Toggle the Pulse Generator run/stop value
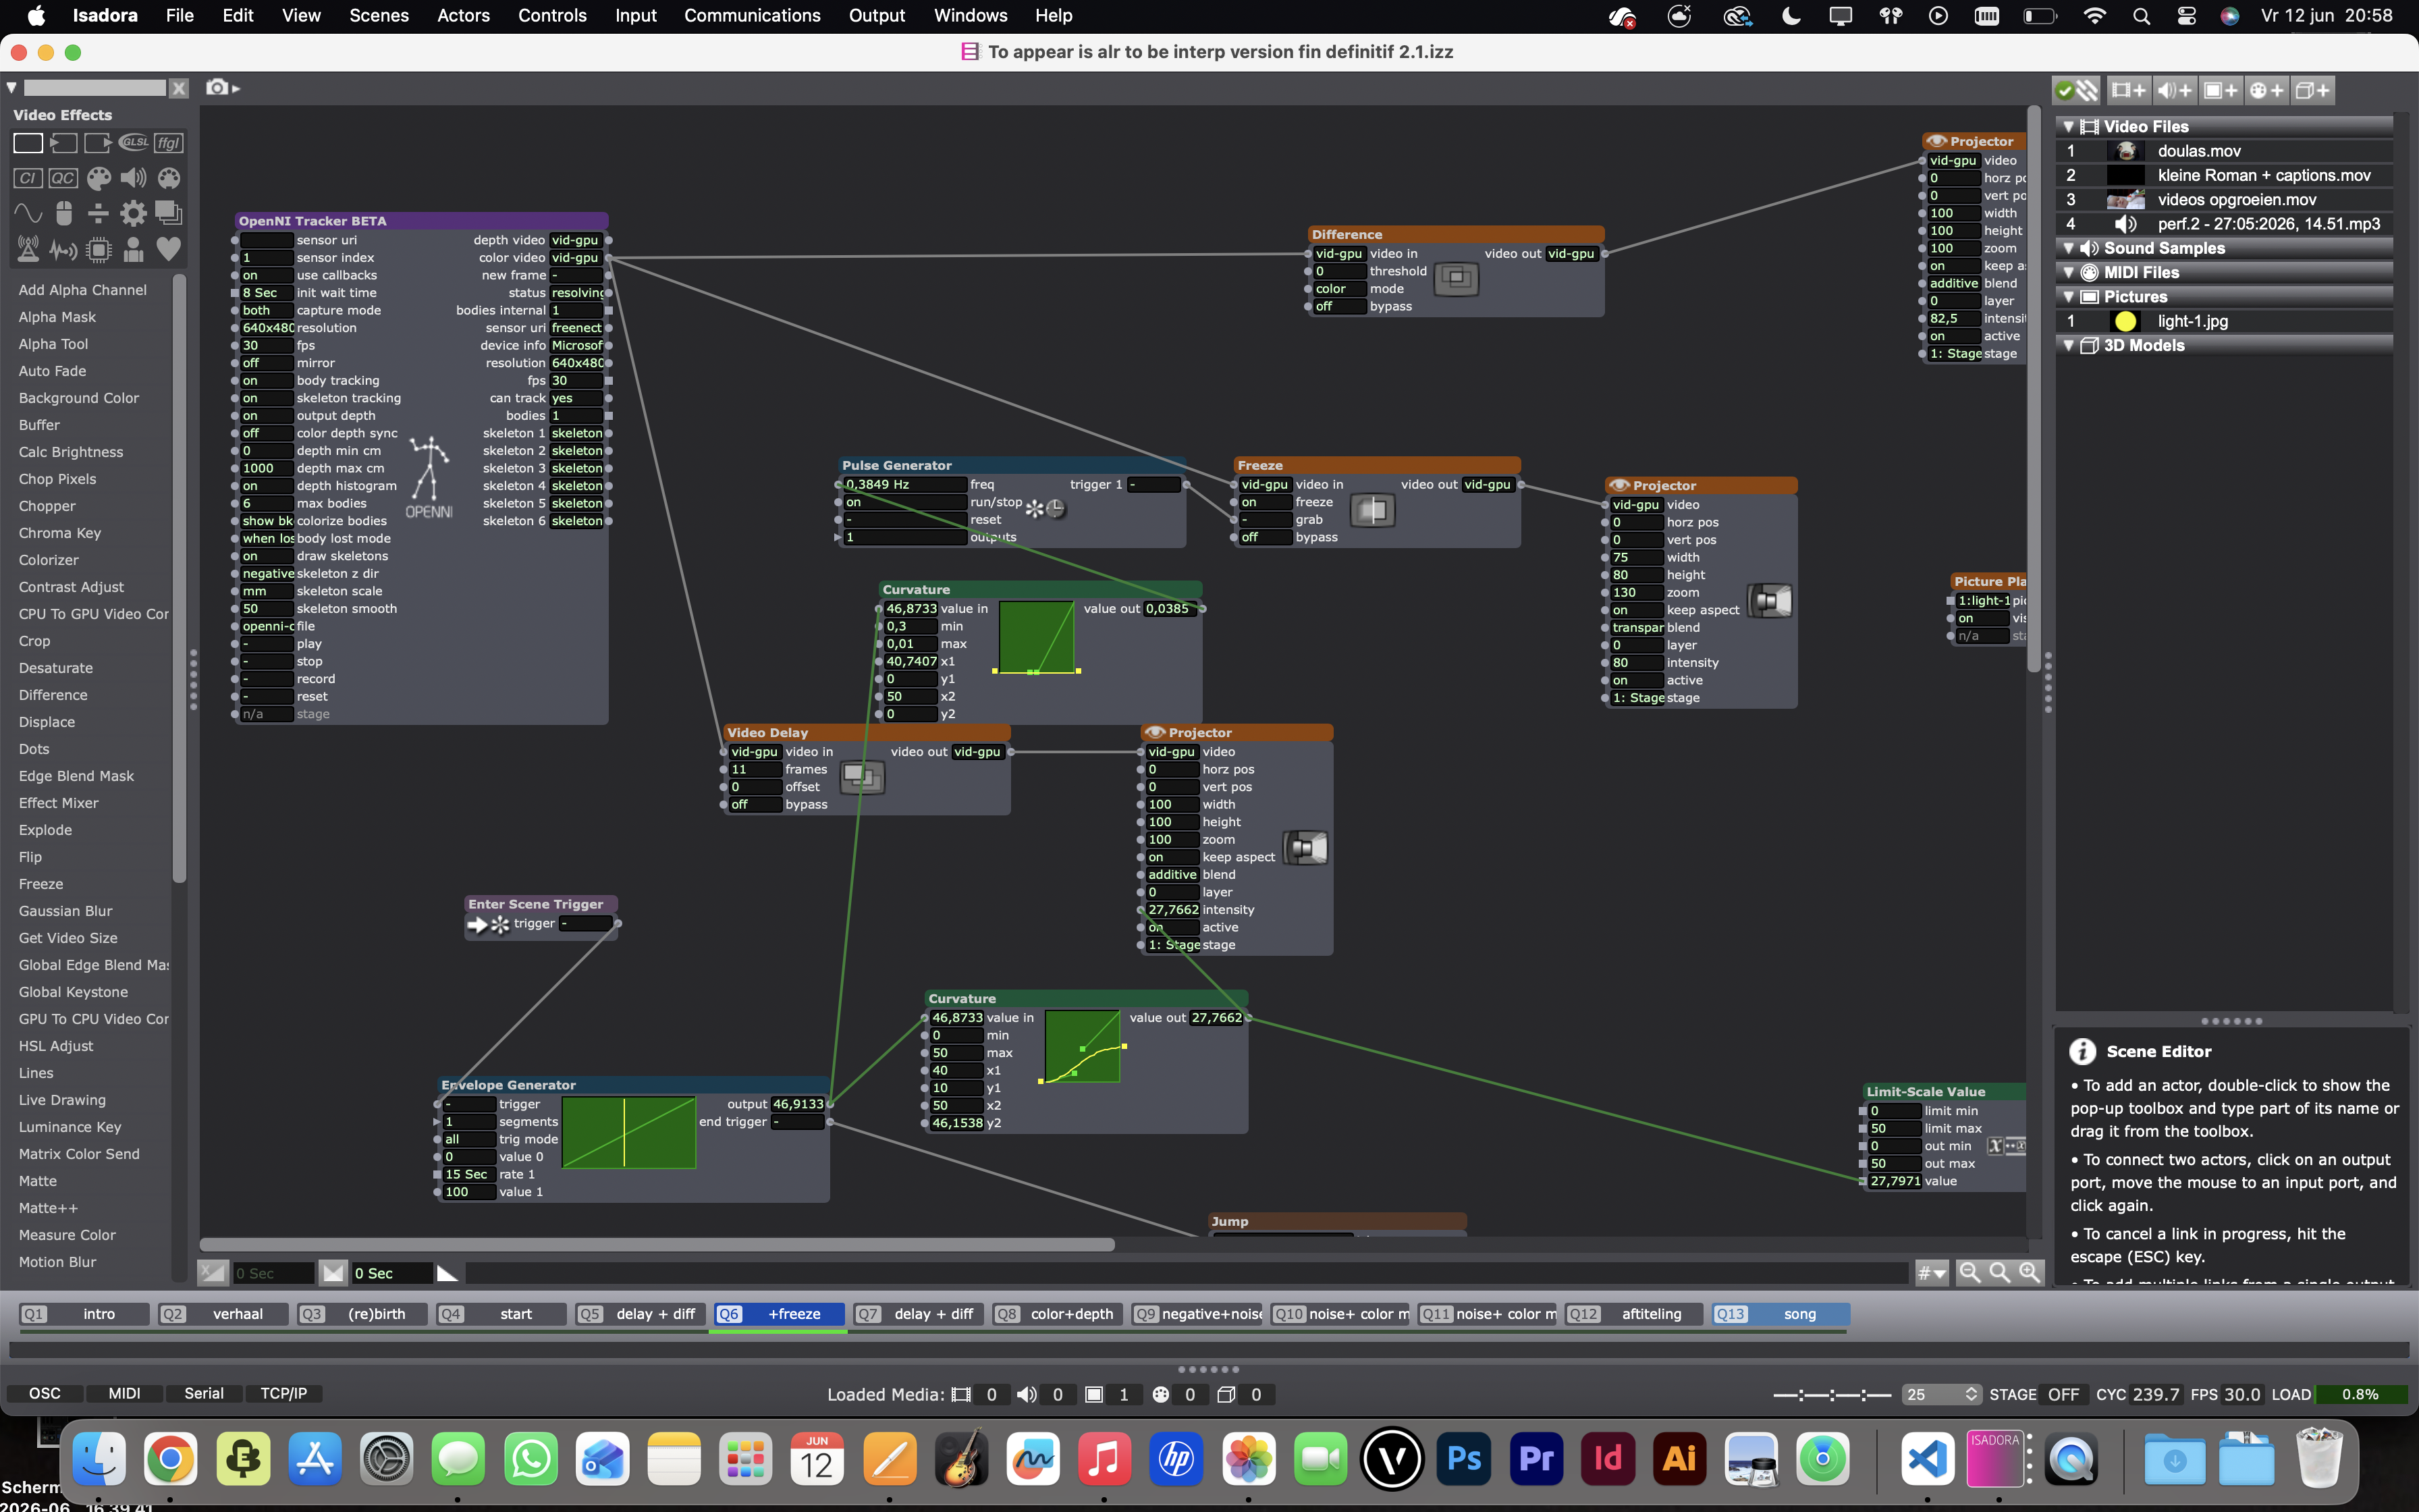This screenshot has width=2419, height=1512. 904,502
